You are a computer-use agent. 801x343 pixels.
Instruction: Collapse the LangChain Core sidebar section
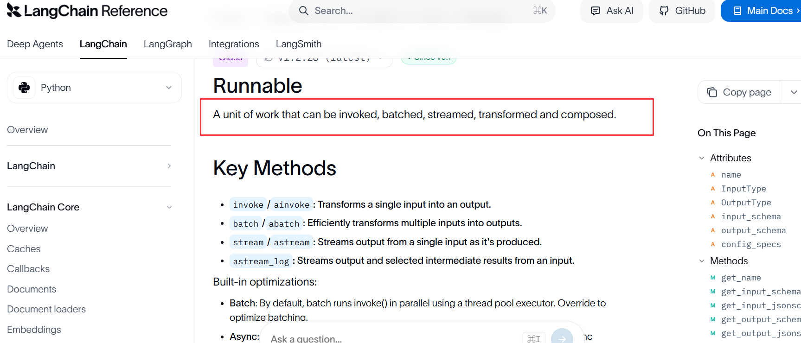[89, 207]
